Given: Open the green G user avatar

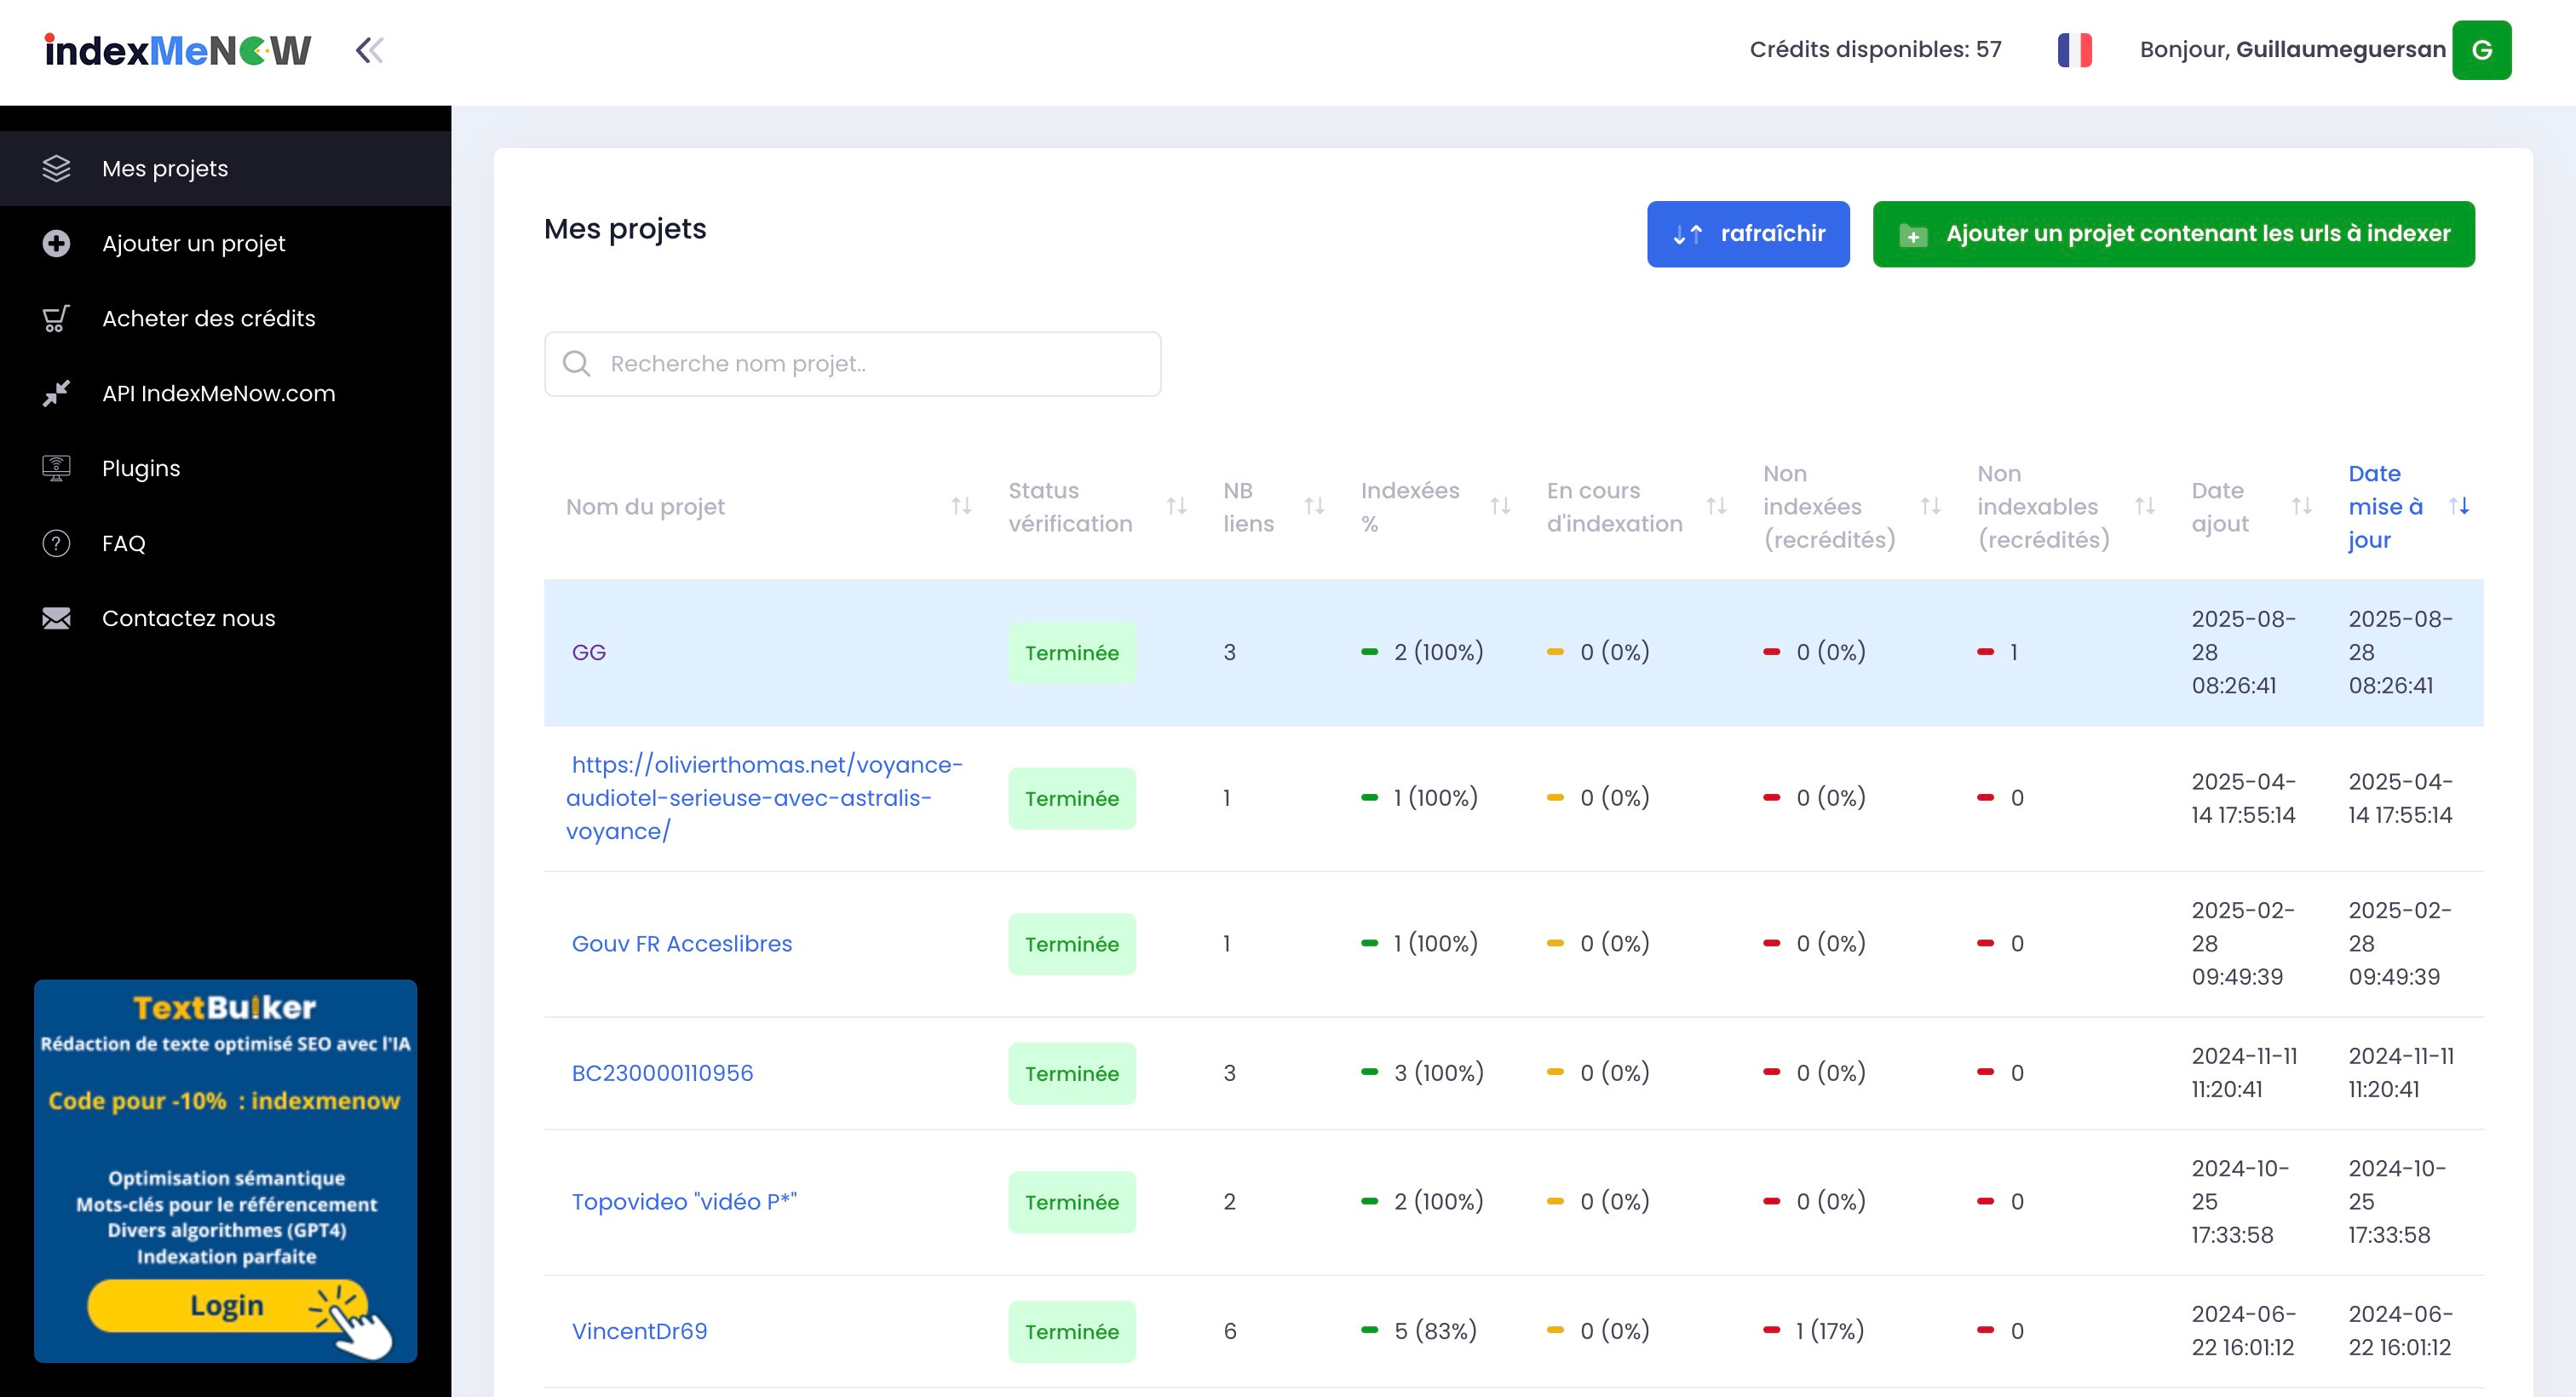Looking at the screenshot, I should pyautogui.click(x=2481, y=50).
